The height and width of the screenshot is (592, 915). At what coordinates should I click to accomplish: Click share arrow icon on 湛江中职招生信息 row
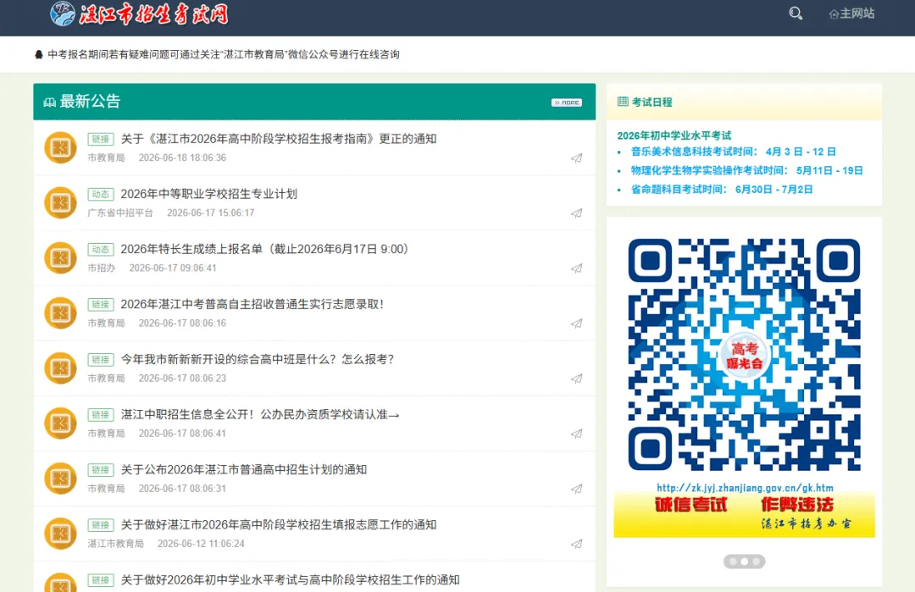click(x=577, y=434)
